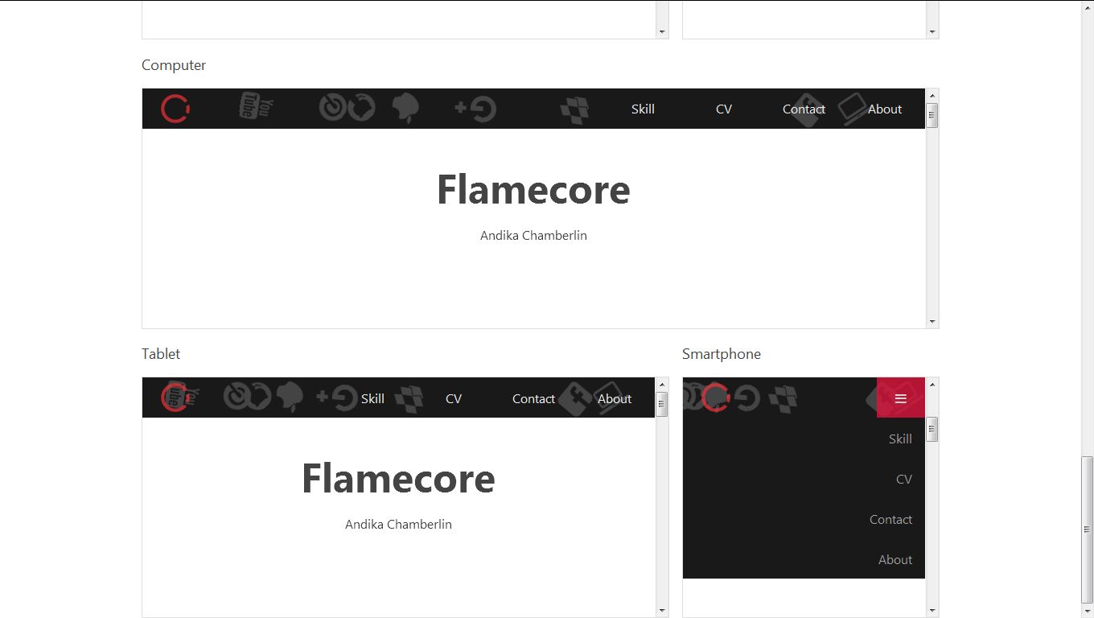The height and width of the screenshot is (618, 1094).
Task: Click the Flamecore heading in Tablet preview
Action: [398, 479]
